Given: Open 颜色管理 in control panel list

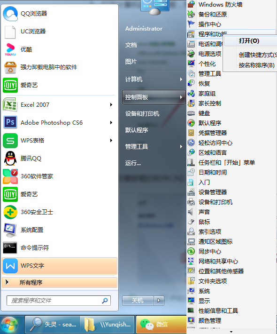Looking at the screenshot, I should click(210, 320).
